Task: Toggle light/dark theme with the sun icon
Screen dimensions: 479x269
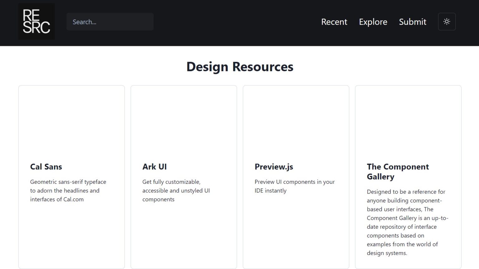Action: tap(447, 22)
